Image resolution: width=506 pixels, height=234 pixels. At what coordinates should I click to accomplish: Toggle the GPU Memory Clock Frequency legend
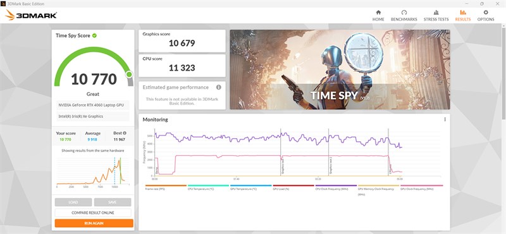[378, 190]
